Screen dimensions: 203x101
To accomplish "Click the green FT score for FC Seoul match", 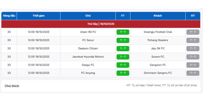I will (123, 40).
